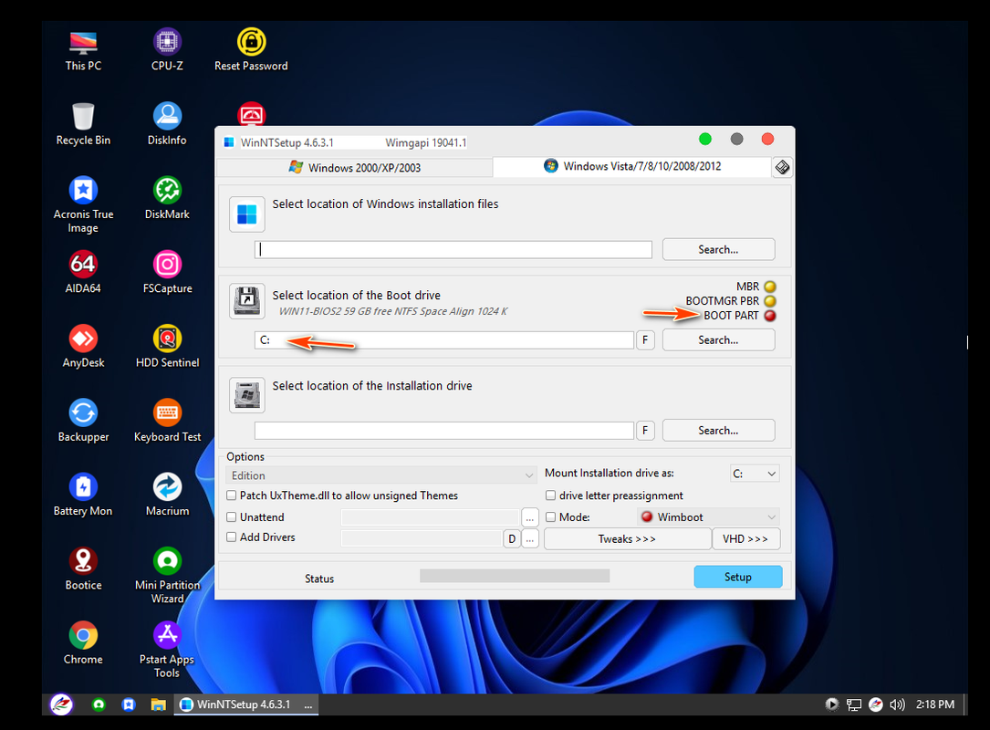Viewport: 990px width, 730px height.
Task: Launch FSCapture desktop shortcut
Action: coord(167,273)
